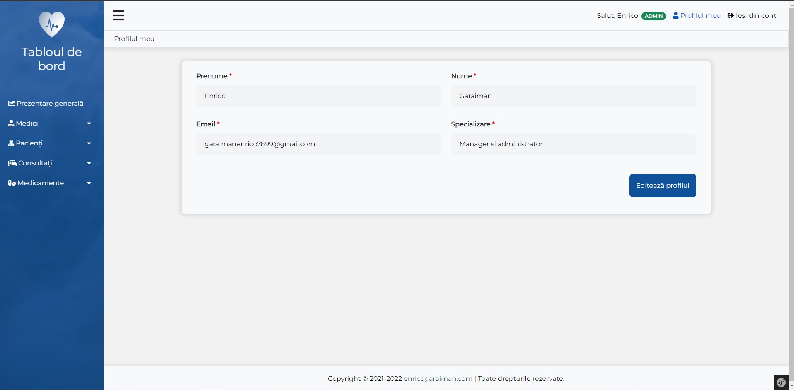Expand the Medici submenu chevron
This screenshot has width=794, height=390.
(x=89, y=123)
